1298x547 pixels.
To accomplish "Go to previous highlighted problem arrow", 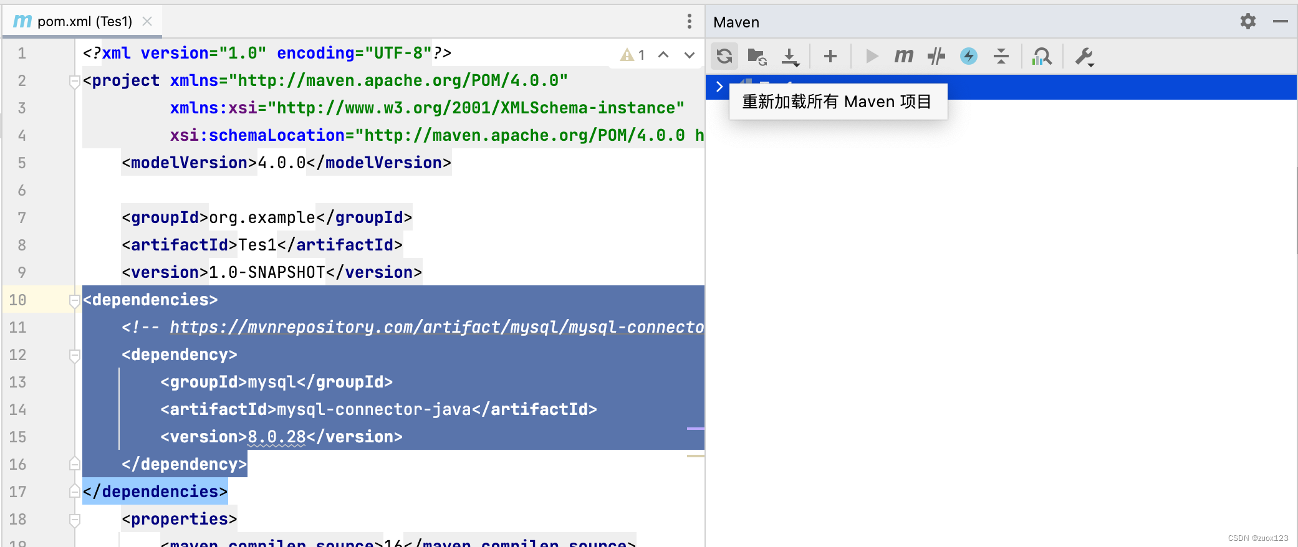I will [663, 55].
